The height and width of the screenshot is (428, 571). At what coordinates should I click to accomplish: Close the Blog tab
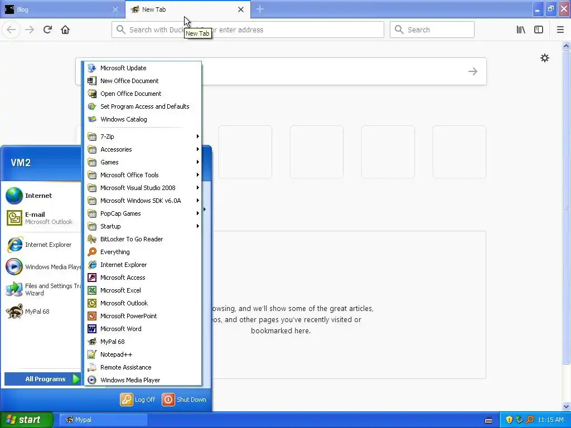click(x=115, y=9)
